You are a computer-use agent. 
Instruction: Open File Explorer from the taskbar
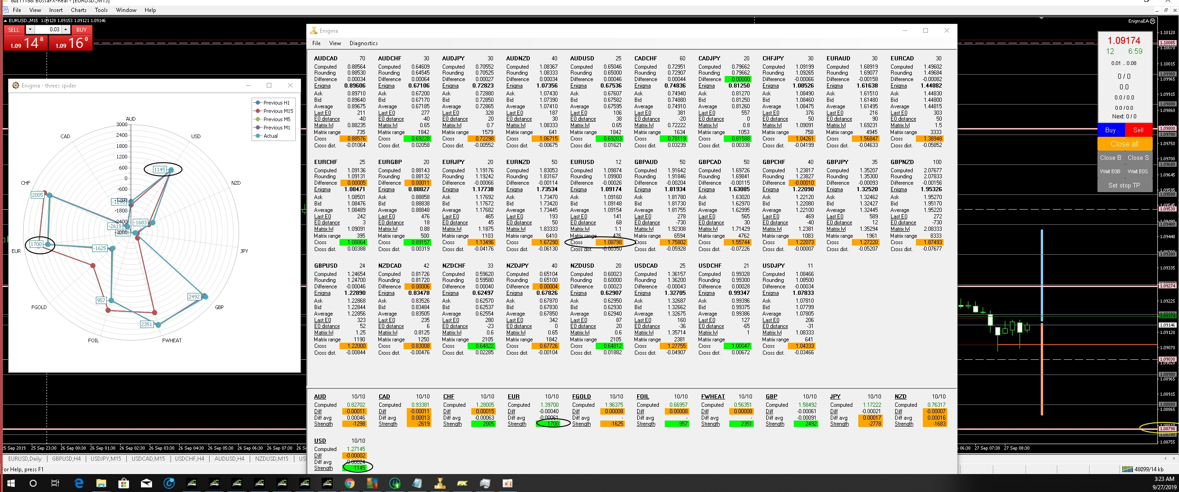(x=101, y=483)
